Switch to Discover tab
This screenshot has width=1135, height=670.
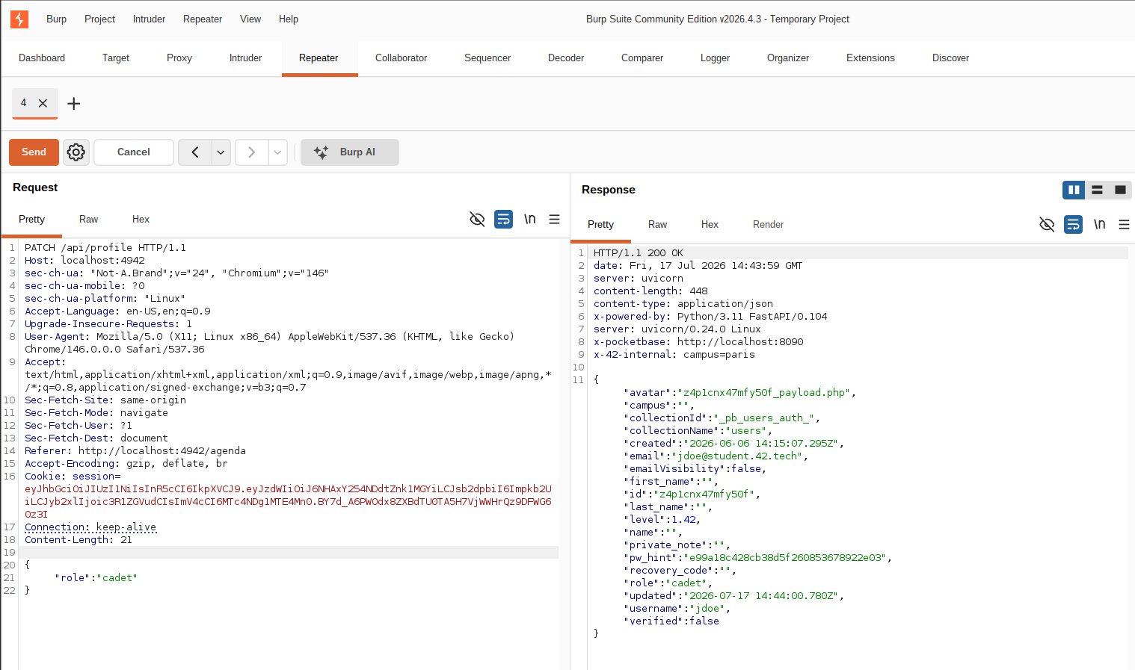click(950, 58)
